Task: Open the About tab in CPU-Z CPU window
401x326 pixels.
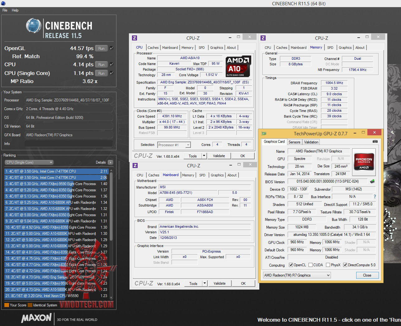Action: pyautogui.click(x=231, y=48)
